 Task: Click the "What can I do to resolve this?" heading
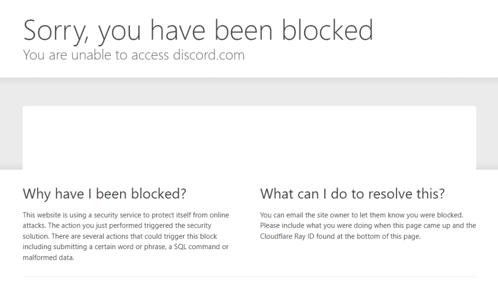(x=352, y=193)
